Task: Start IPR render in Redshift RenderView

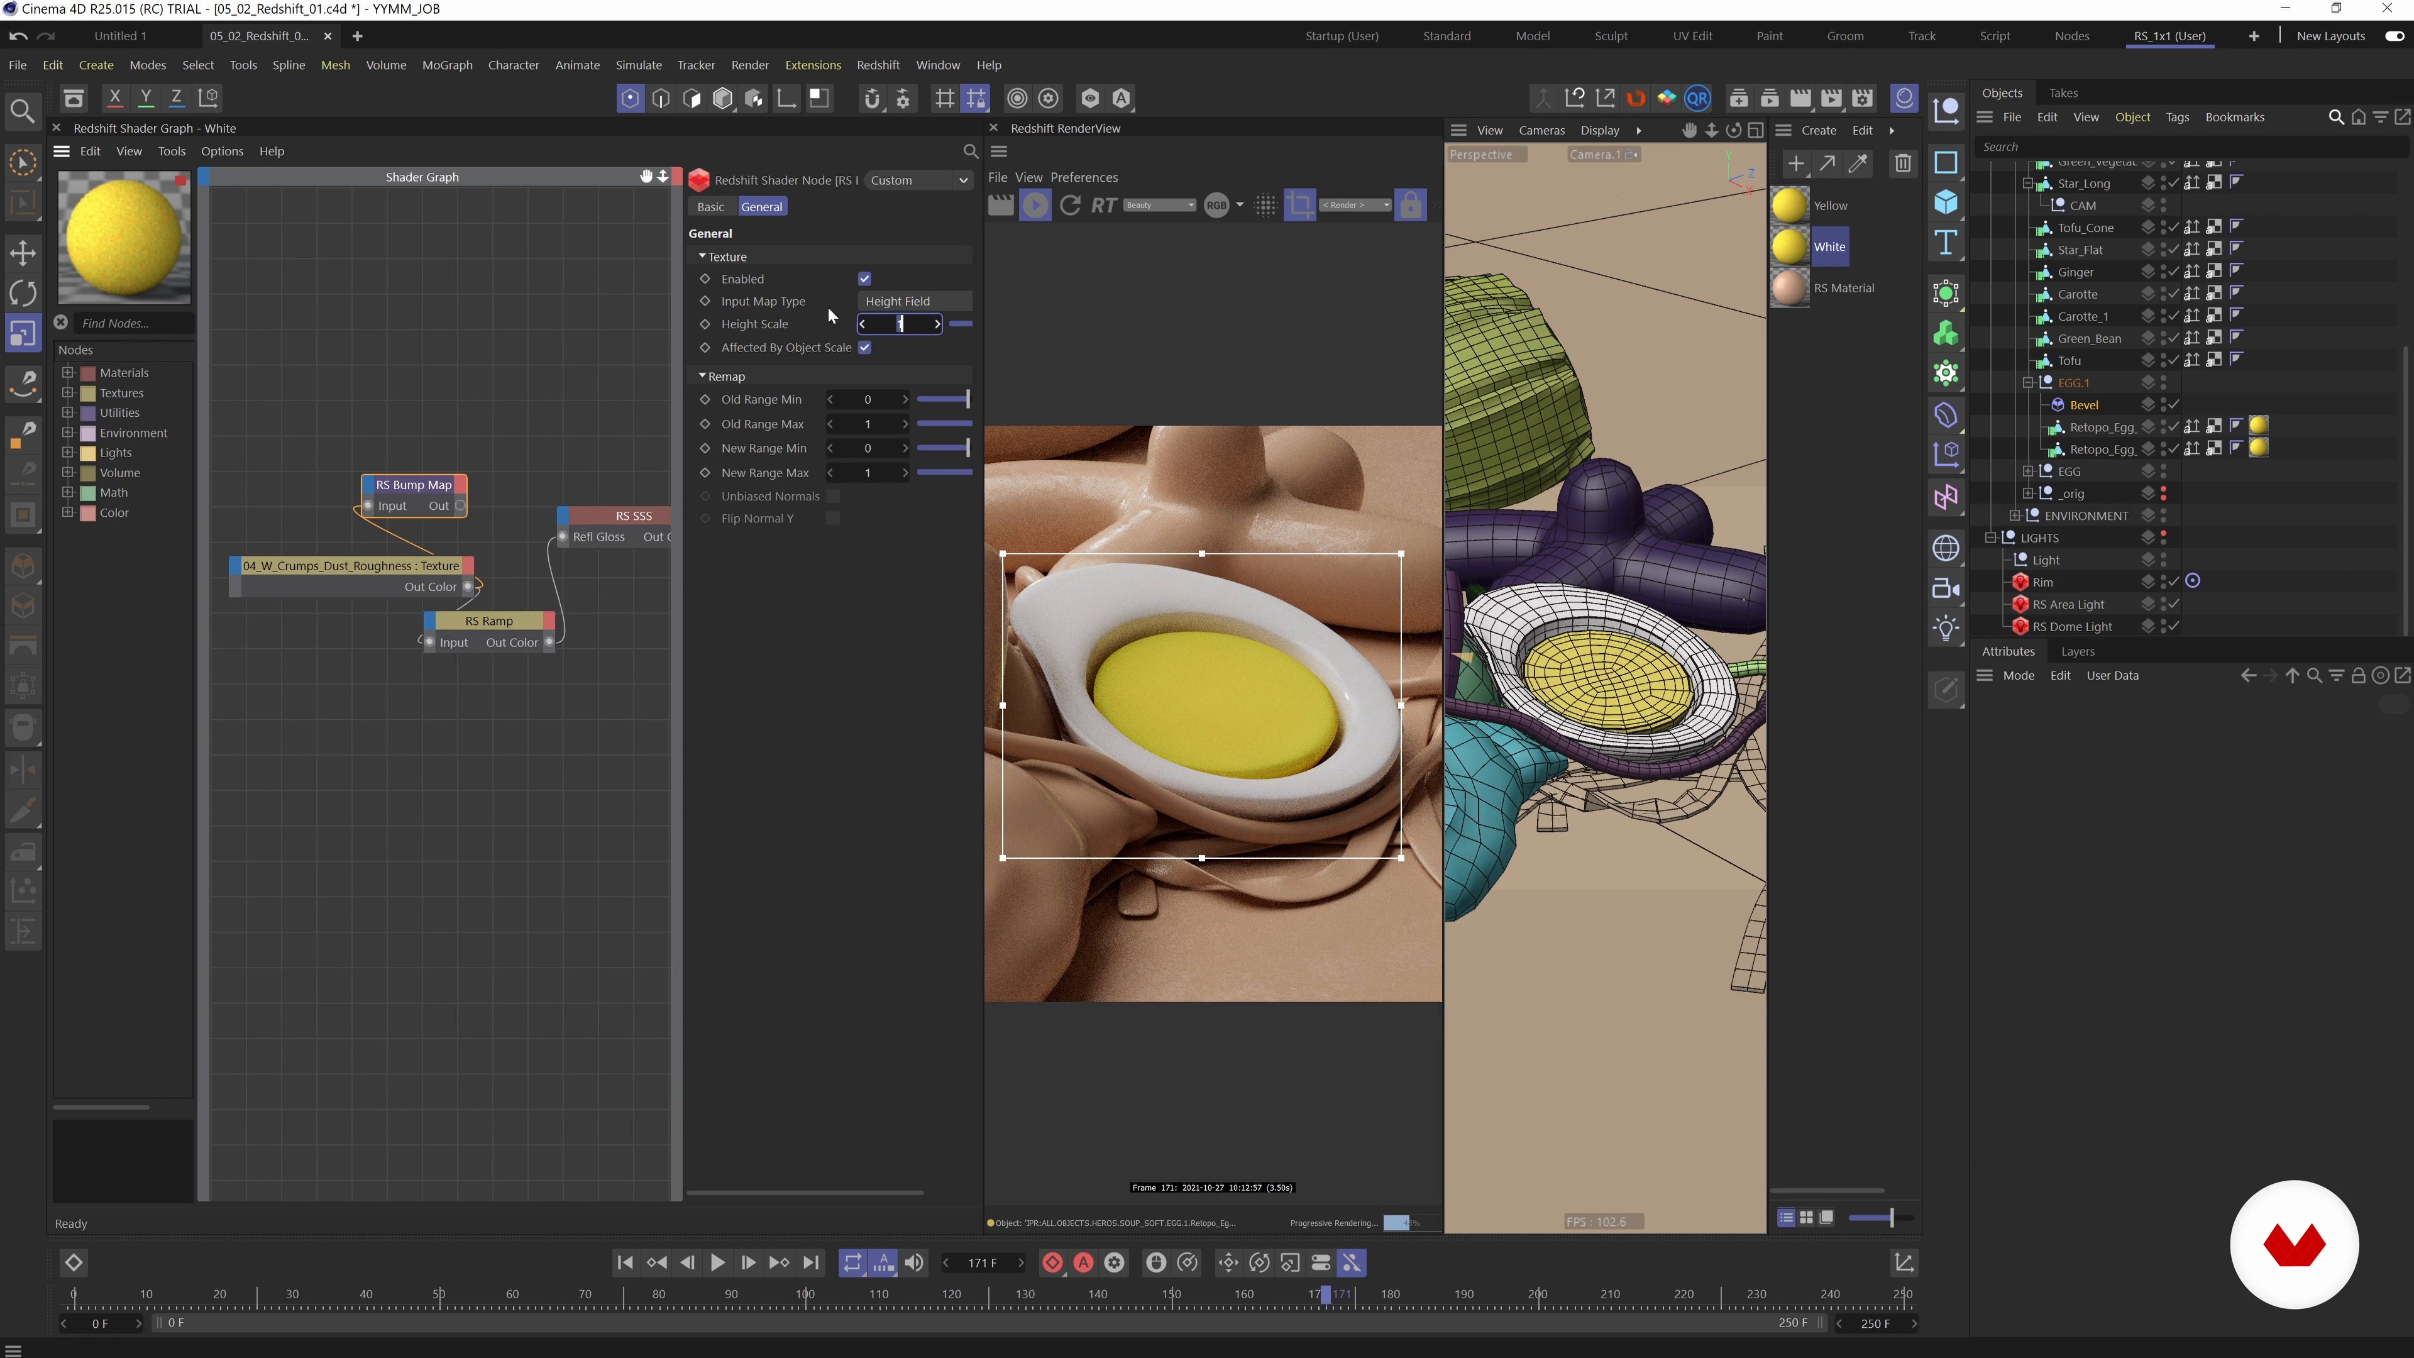Action: coord(1035,205)
